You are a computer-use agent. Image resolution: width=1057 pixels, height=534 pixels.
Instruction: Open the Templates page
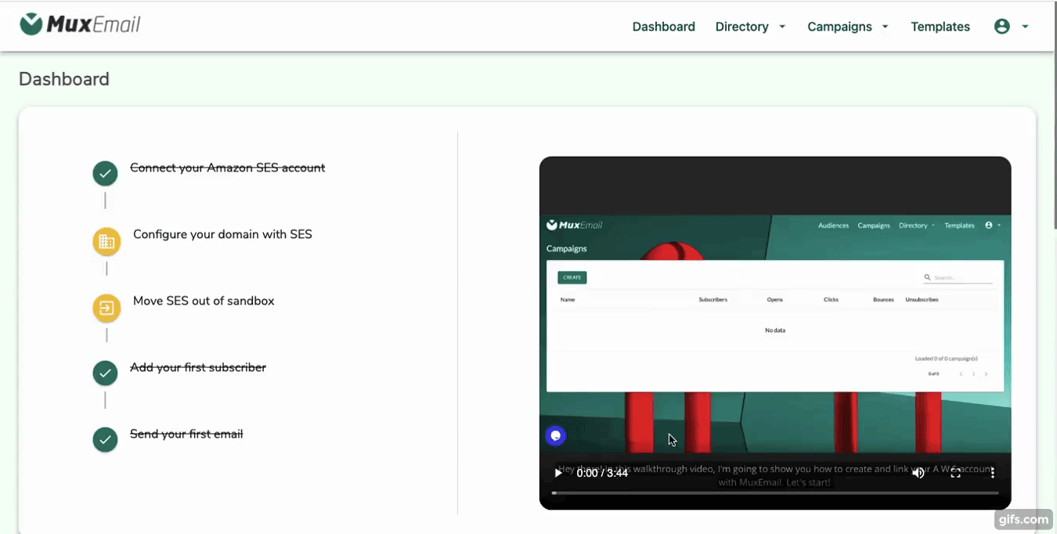click(x=940, y=27)
